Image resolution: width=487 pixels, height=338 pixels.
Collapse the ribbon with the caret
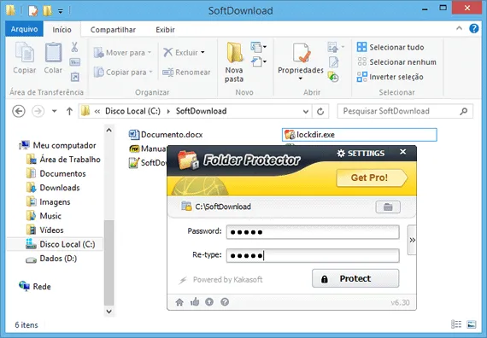click(459, 28)
